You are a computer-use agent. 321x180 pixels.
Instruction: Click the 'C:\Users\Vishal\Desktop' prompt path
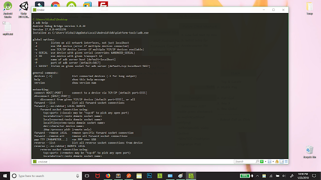[x=50, y=19]
